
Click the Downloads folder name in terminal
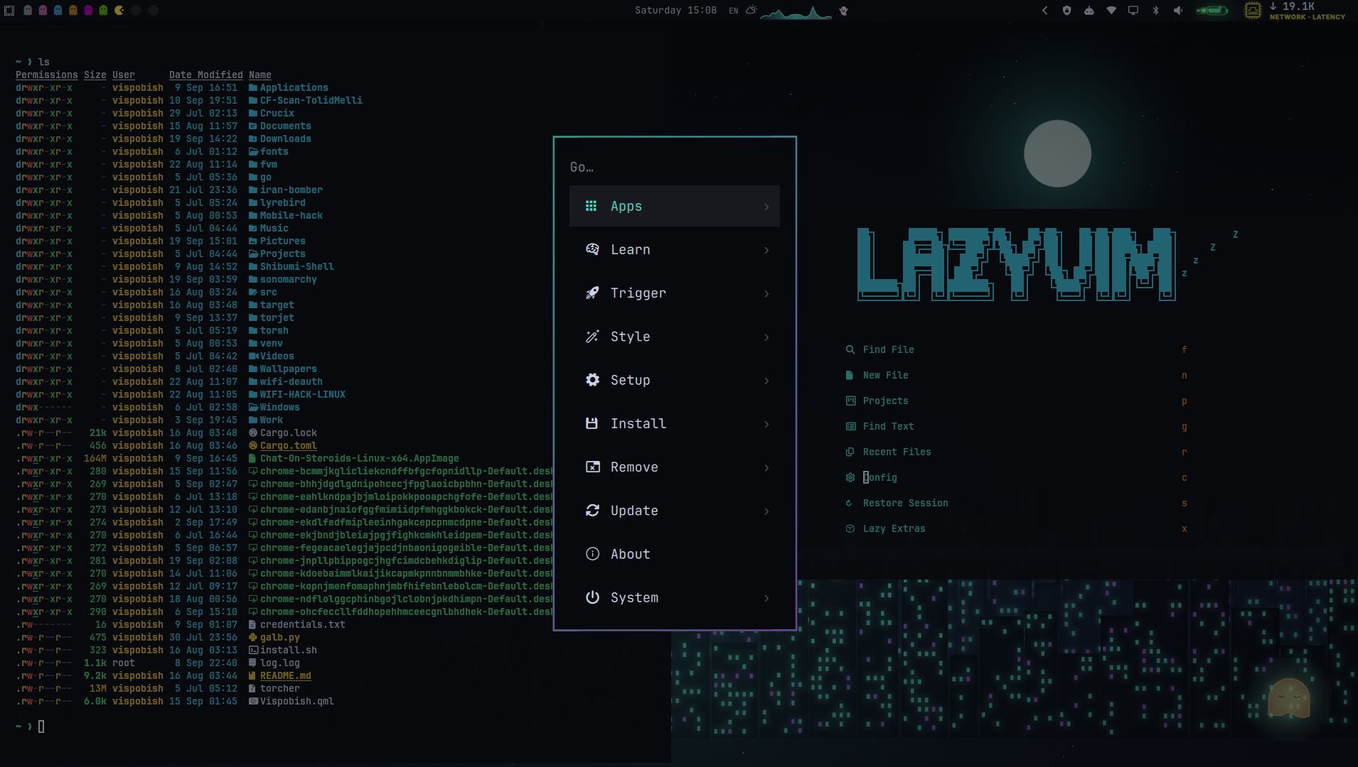point(285,138)
